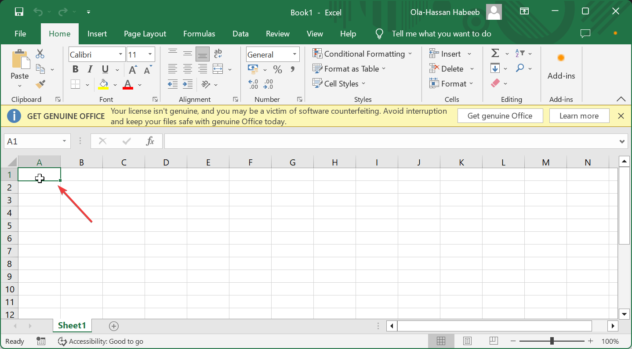This screenshot has width=632, height=349.
Task: Click the Accounting Number Format icon
Action: 253,69
